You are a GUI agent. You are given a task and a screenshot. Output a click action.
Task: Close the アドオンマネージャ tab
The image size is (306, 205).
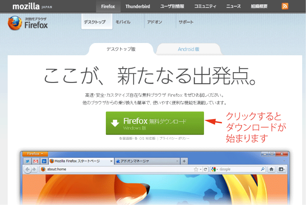(x=177, y=161)
